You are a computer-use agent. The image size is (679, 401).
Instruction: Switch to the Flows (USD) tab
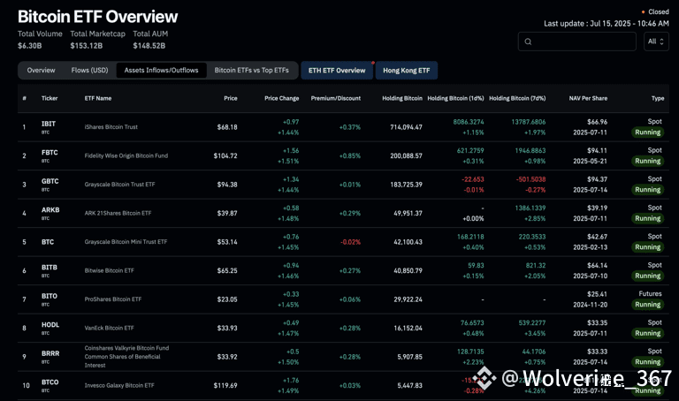pyautogui.click(x=89, y=70)
